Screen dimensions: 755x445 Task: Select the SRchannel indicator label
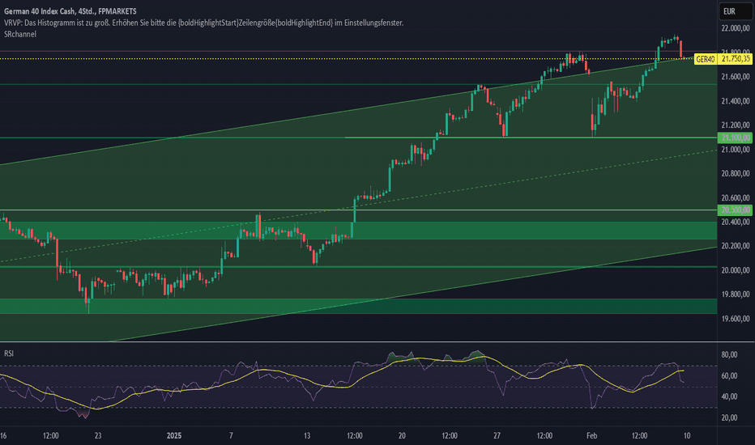pos(20,34)
